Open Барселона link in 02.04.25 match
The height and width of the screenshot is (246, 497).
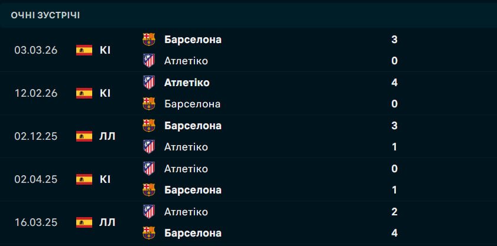pyautogui.click(x=193, y=190)
